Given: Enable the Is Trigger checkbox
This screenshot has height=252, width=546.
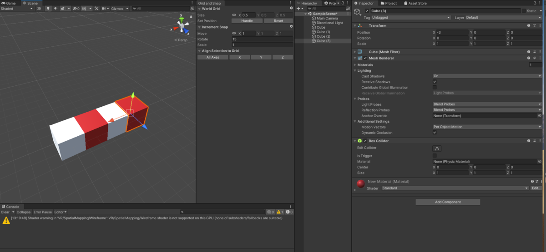Looking at the screenshot, I should click(435, 156).
